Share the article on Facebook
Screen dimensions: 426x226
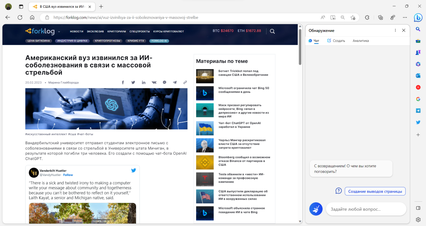click(123, 82)
